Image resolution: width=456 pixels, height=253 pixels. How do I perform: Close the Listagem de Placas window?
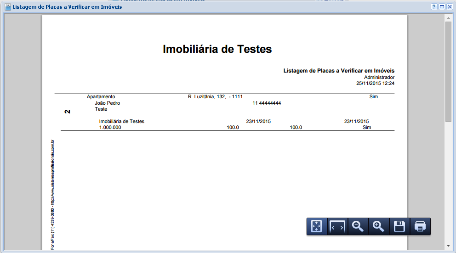pyautogui.click(x=449, y=7)
